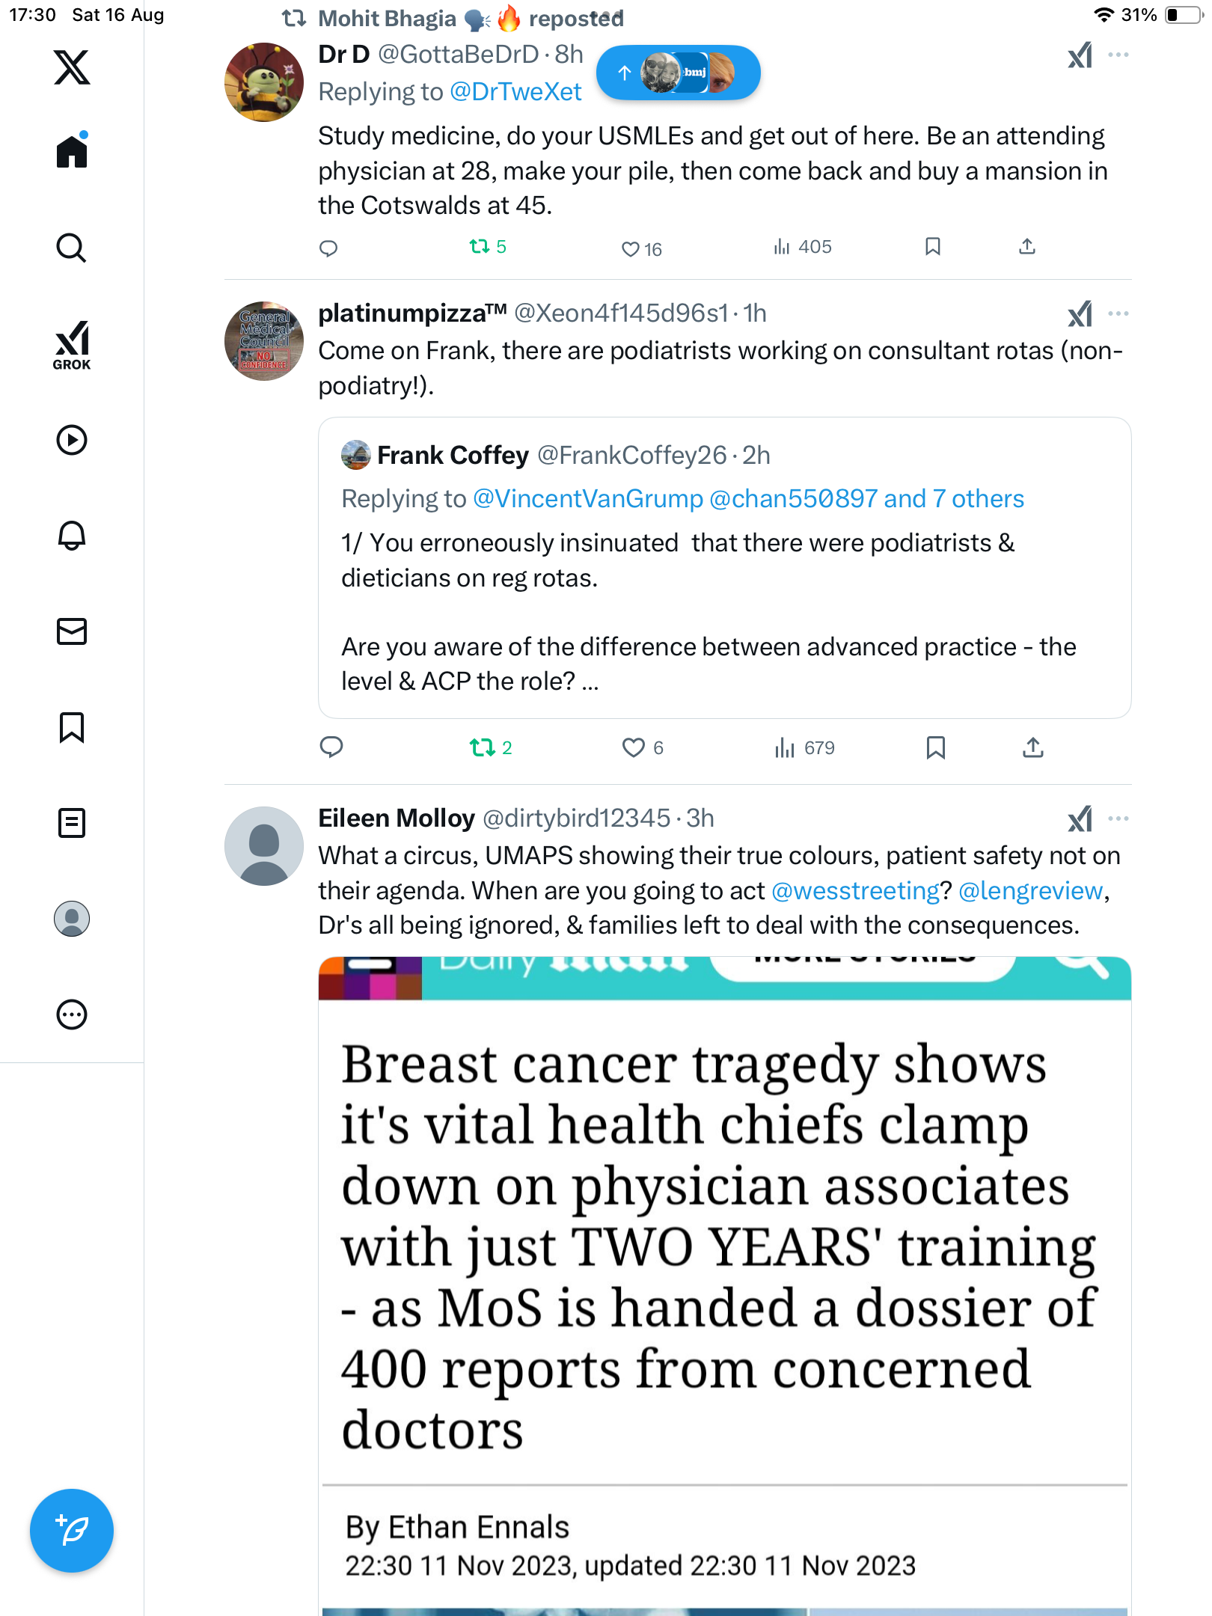The width and height of the screenshot is (1212, 1616).
Task: Open Notifications bell in sidebar
Action: pyautogui.click(x=72, y=536)
